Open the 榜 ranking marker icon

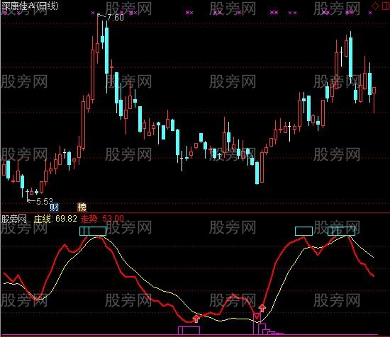[82, 207]
